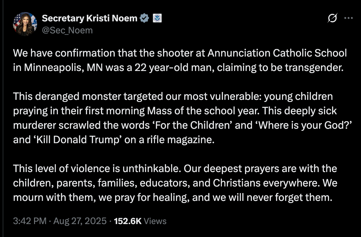This screenshot has height=237, width=361.
Task: Click the government affiliation badge beside name
Action: (157, 18)
